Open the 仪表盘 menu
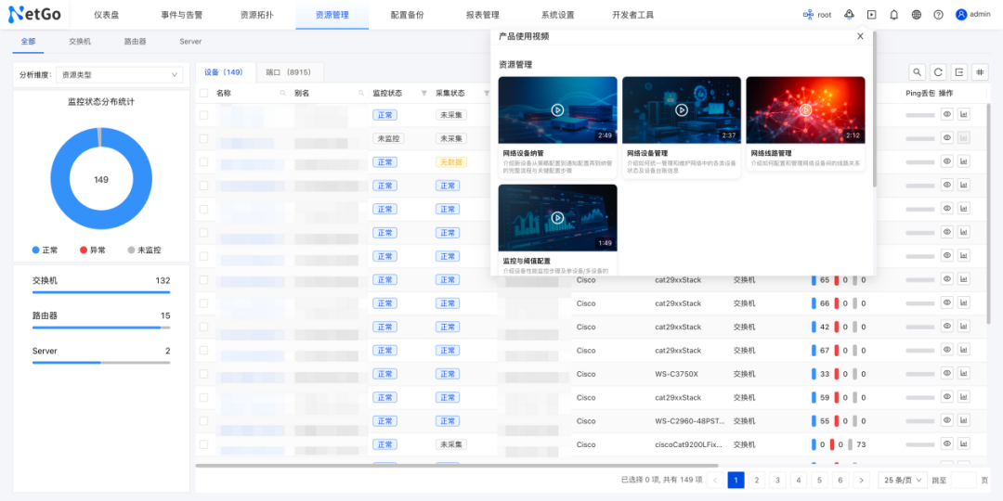Image resolution: width=1003 pixels, height=501 pixels. (106, 15)
